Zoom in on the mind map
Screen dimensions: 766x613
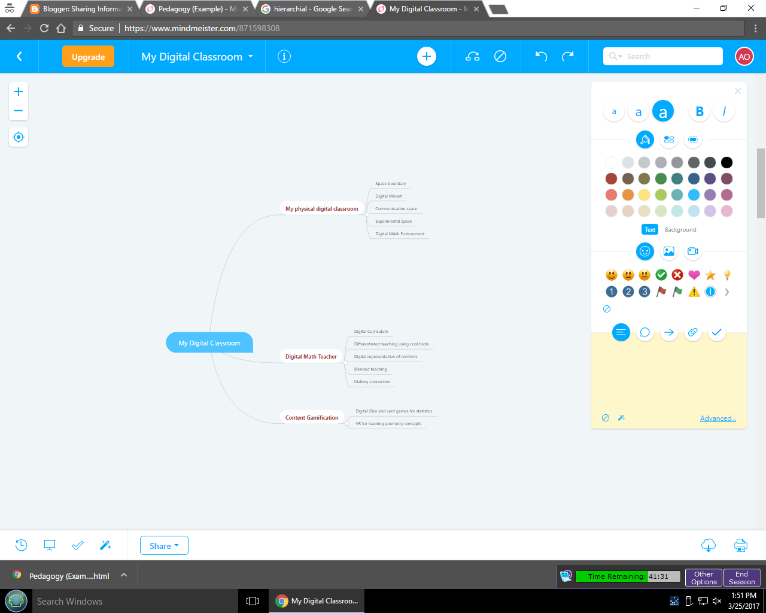(19, 92)
